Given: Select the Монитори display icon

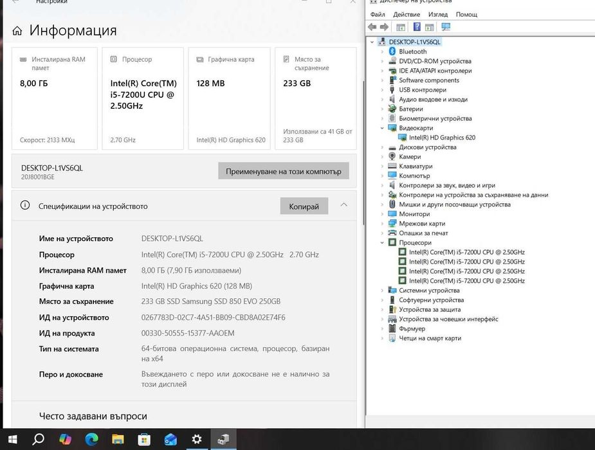Looking at the screenshot, I should [392, 214].
